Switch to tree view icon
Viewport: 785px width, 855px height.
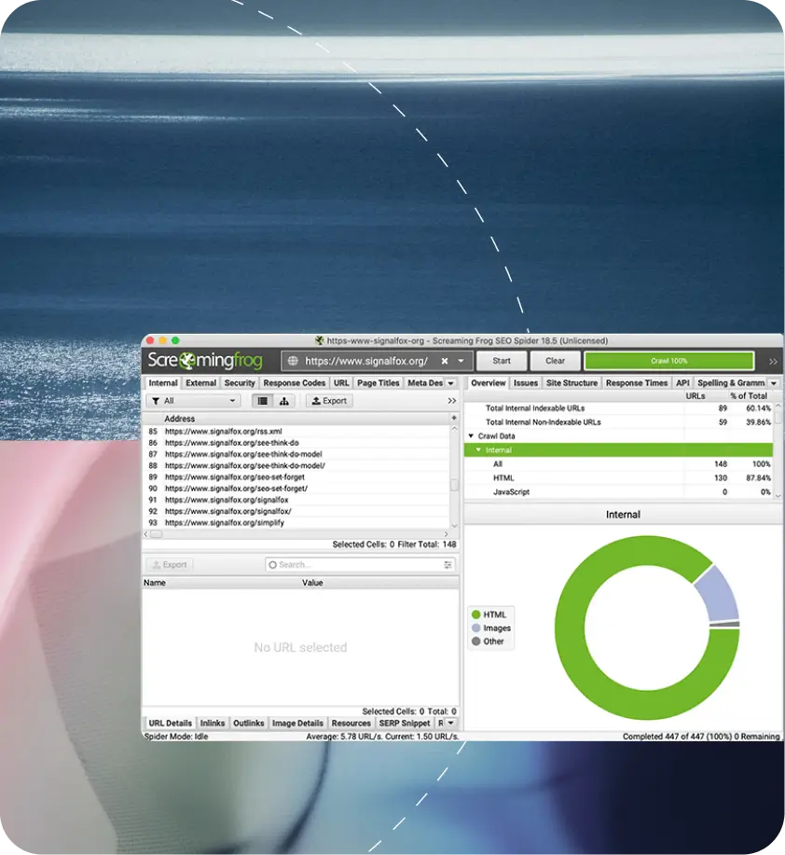(x=283, y=401)
